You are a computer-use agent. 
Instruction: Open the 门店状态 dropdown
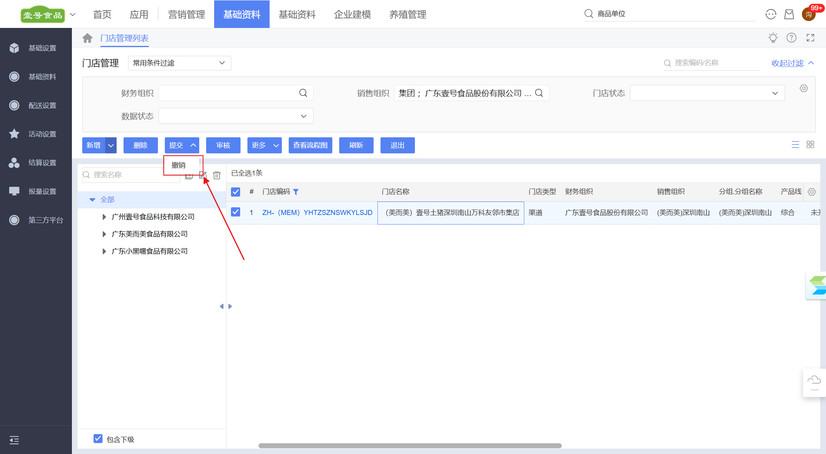707,93
